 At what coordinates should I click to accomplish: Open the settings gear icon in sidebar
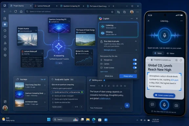[5, 55]
